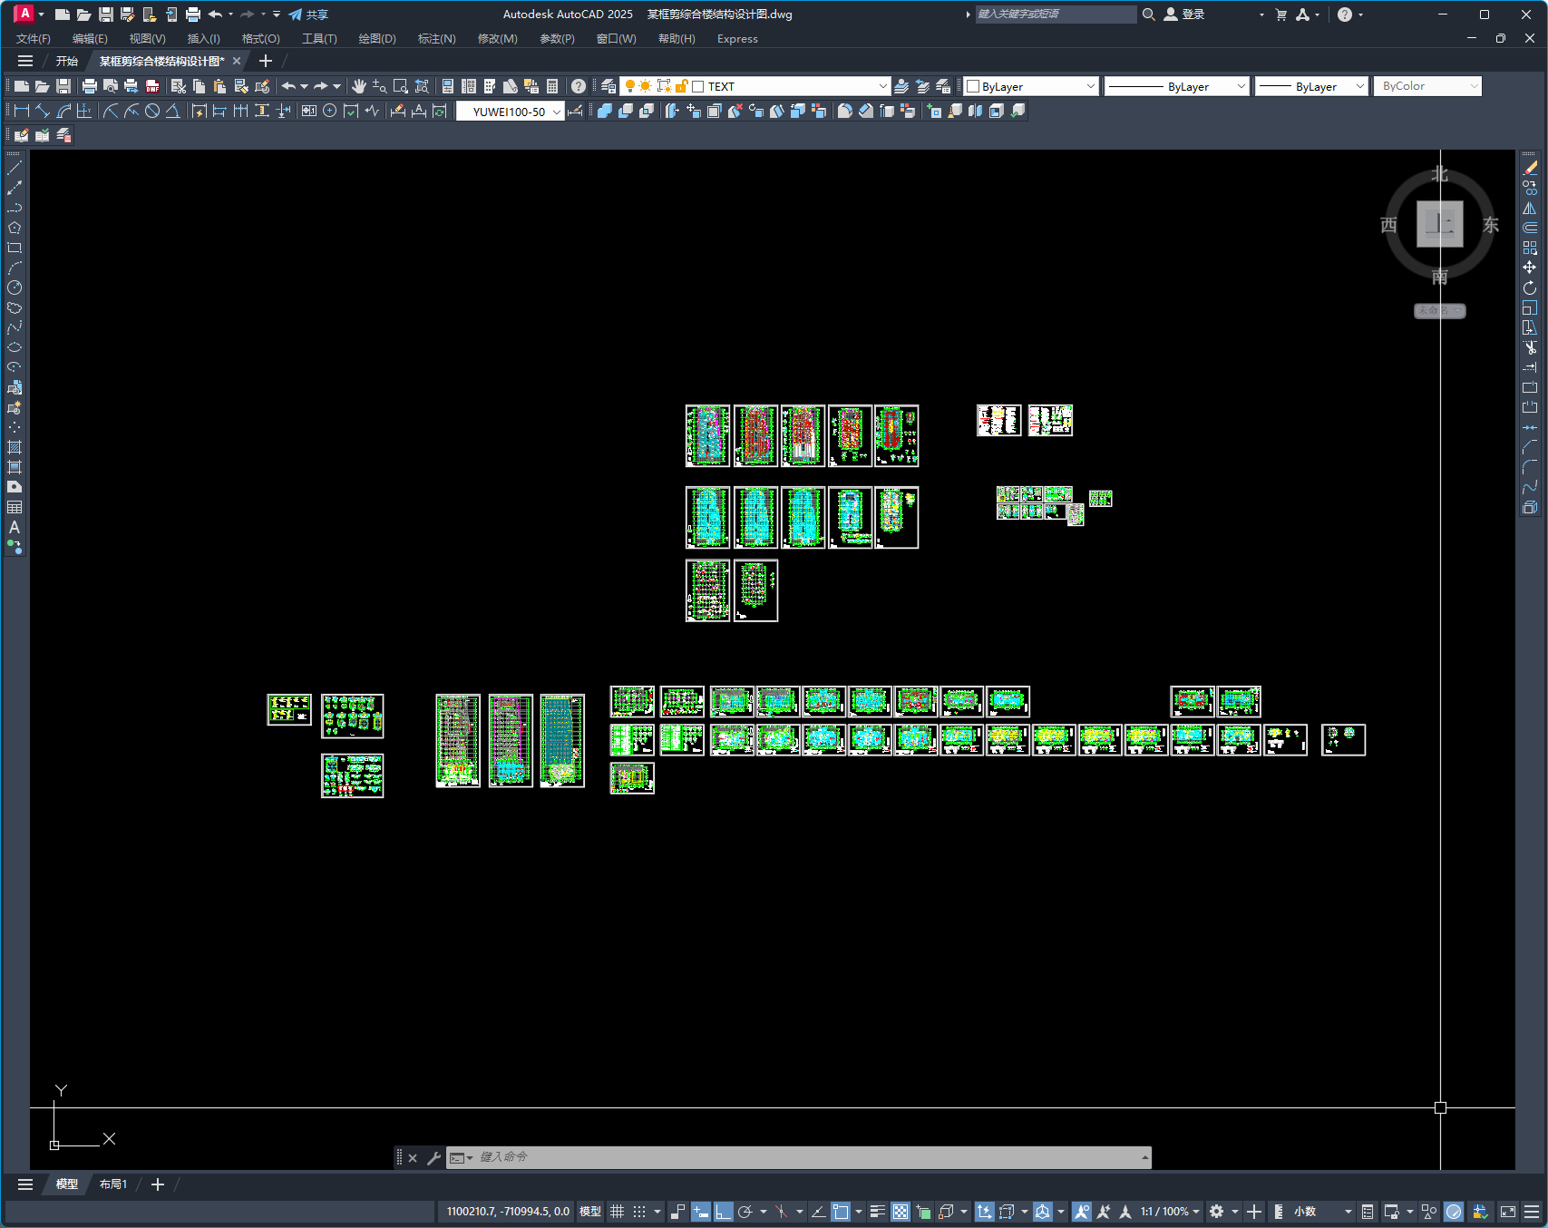Viewport: 1548px width, 1228px height.
Task: Select the Move modify tool
Action: (x=1530, y=268)
